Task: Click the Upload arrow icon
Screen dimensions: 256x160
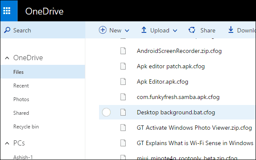Action: tap(144, 30)
